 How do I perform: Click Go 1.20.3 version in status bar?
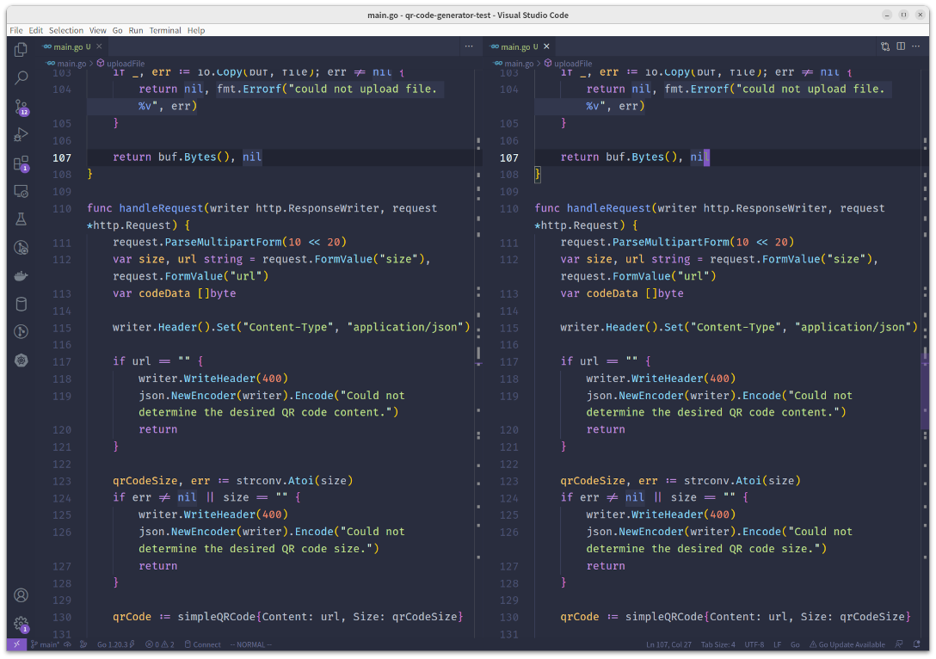click(116, 644)
